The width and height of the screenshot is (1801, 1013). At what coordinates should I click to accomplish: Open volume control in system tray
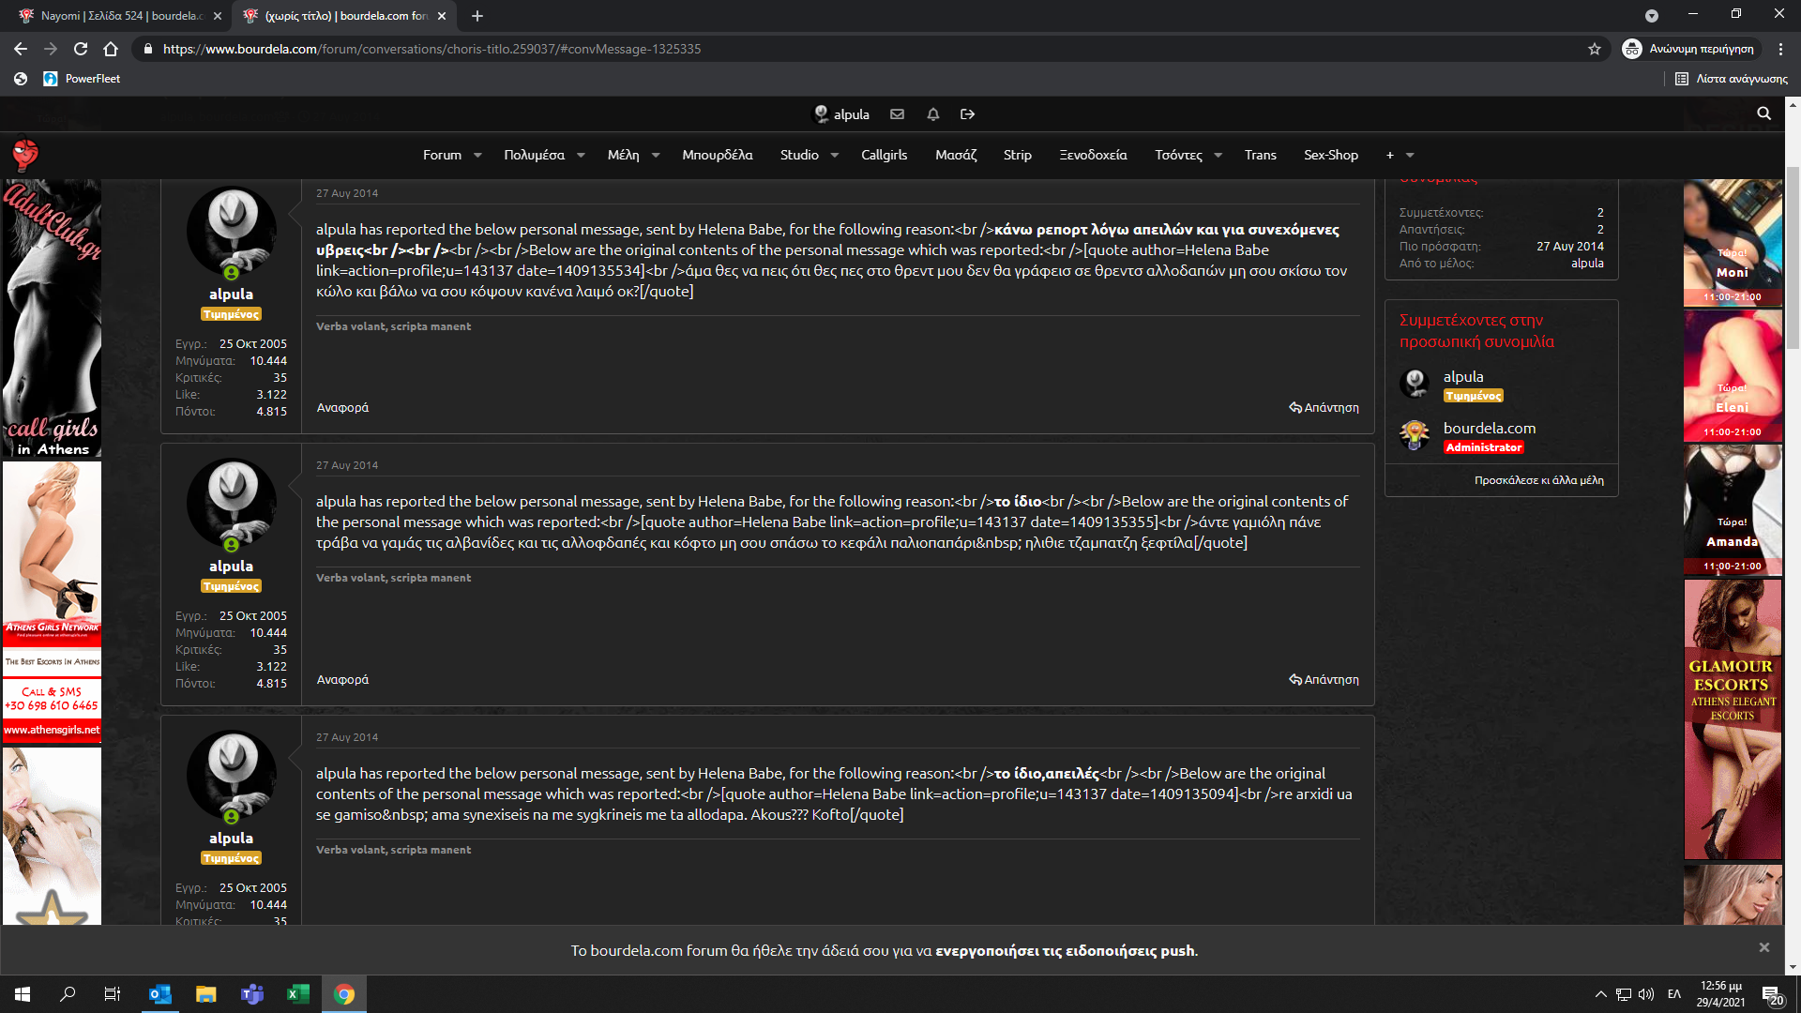(1646, 994)
